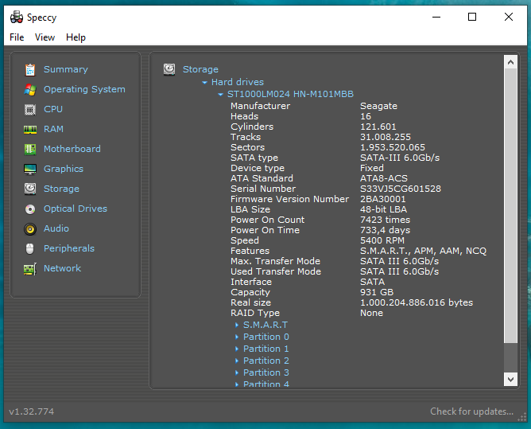Click the scrollbar down arrow

click(510, 379)
